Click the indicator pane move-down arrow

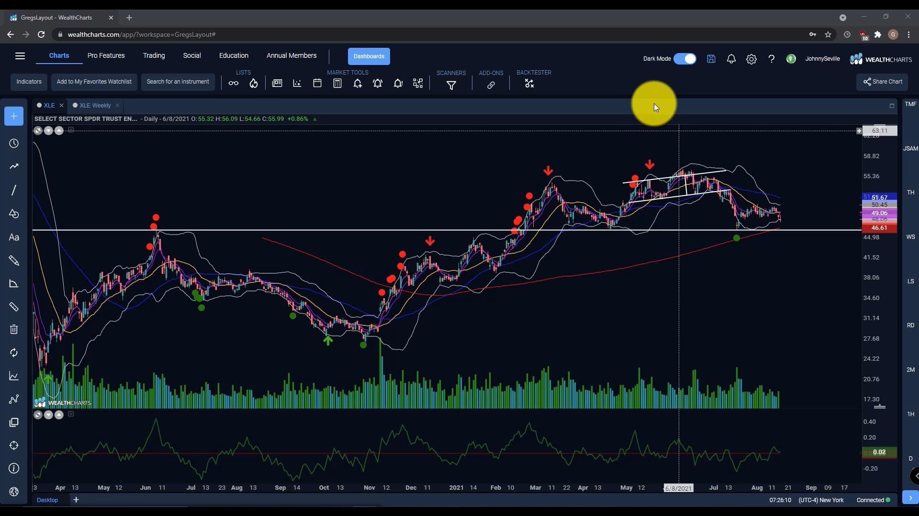pos(48,415)
